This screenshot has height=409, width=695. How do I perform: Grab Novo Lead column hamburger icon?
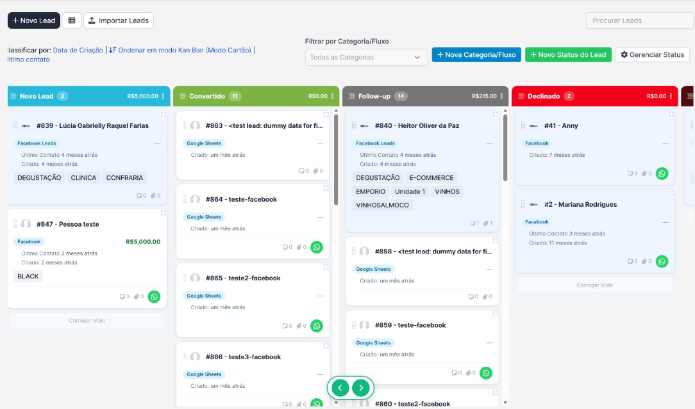(x=13, y=96)
